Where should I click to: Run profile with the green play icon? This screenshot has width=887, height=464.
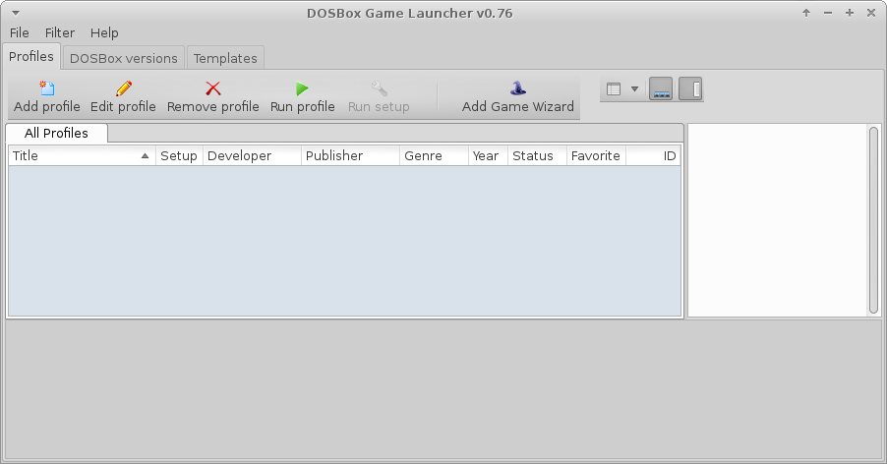point(302,88)
